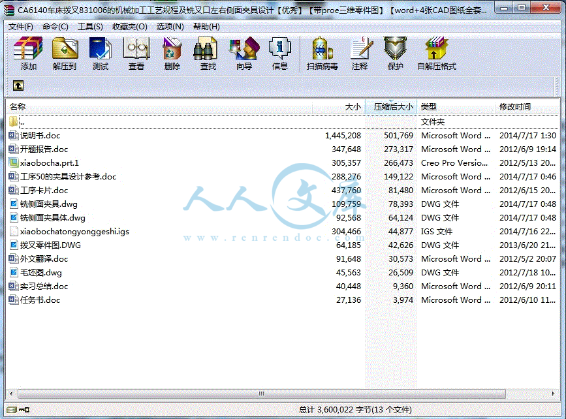Sort by 压缩后大小 column header
This screenshot has width=566, height=419.
point(391,106)
